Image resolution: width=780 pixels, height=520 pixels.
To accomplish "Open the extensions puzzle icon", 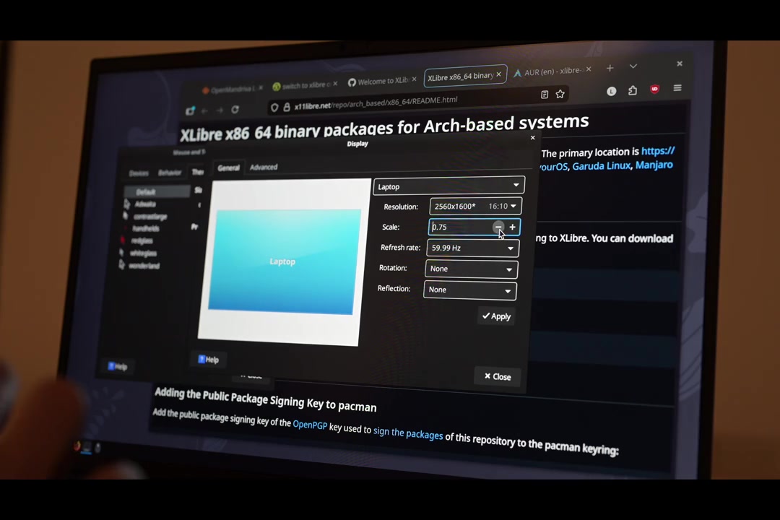I will pos(632,90).
